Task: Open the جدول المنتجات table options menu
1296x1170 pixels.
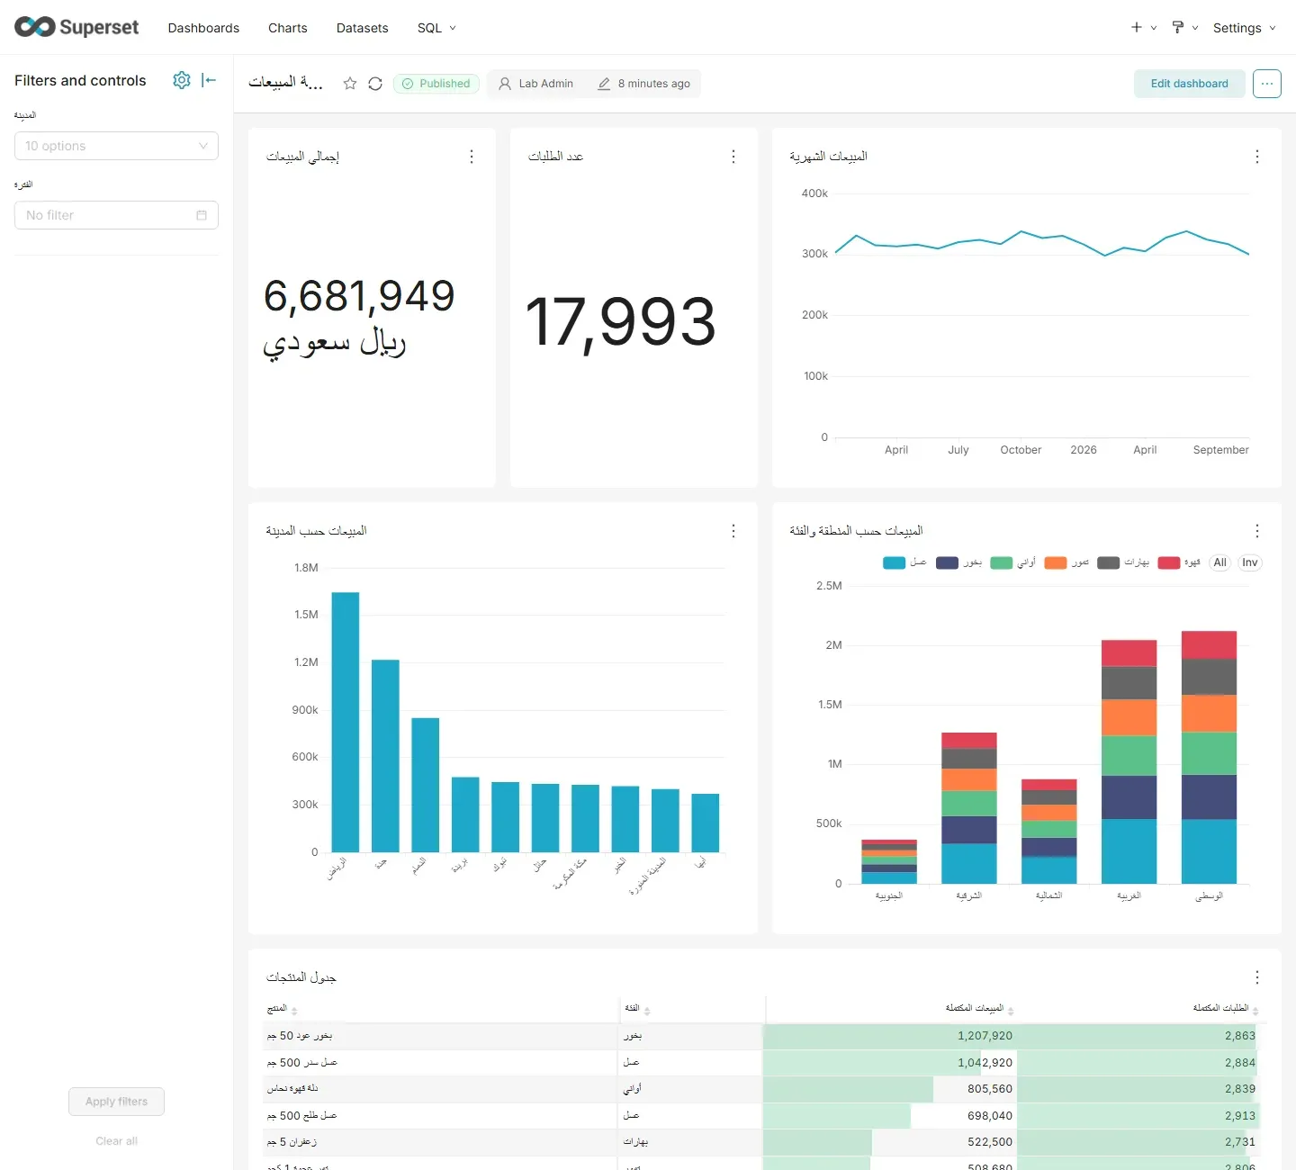Action: (1257, 977)
